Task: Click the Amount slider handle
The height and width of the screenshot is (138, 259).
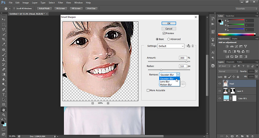Action: pyautogui.click(x=186, y=61)
